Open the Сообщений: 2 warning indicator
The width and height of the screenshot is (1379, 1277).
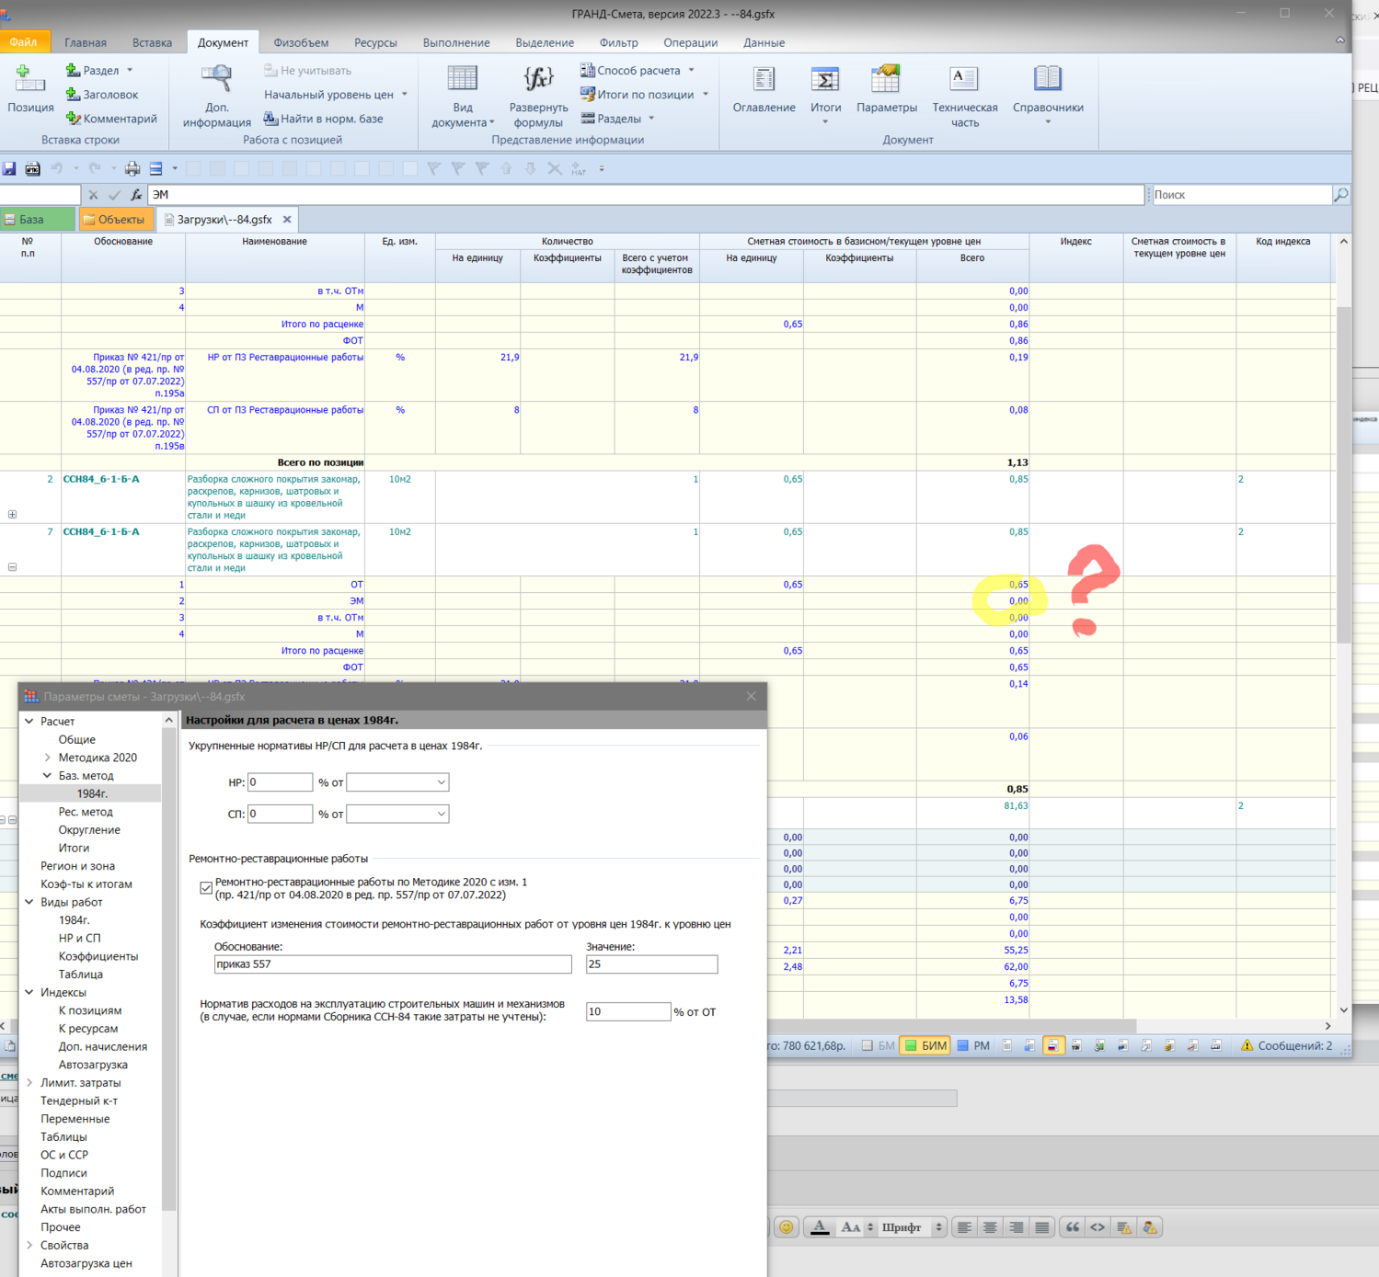pos(1286,1045)
